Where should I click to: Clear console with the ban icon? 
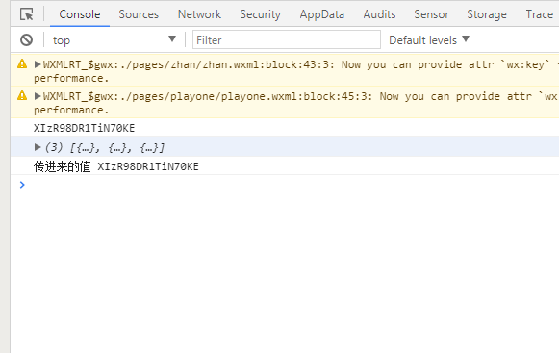pyautogui.click(x=26, y=40)
